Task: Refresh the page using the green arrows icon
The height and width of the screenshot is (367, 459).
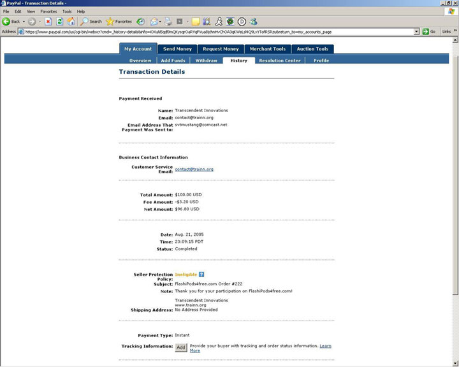Action: point(60,22)
